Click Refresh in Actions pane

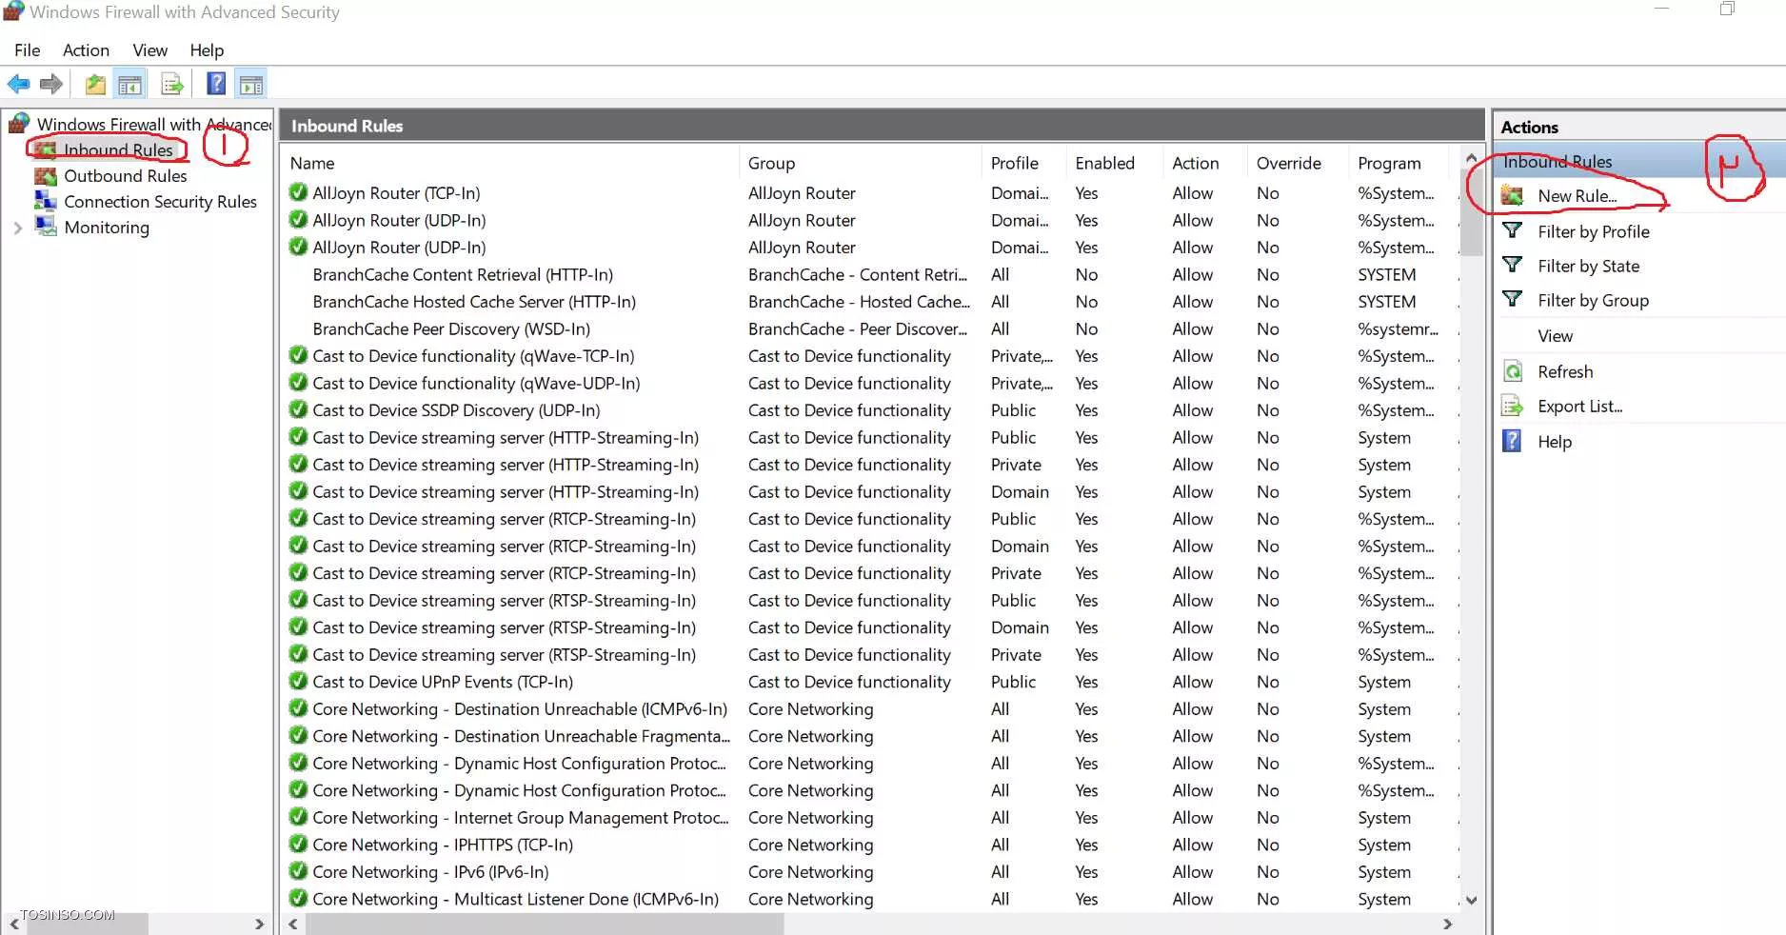click(1565, 371)
